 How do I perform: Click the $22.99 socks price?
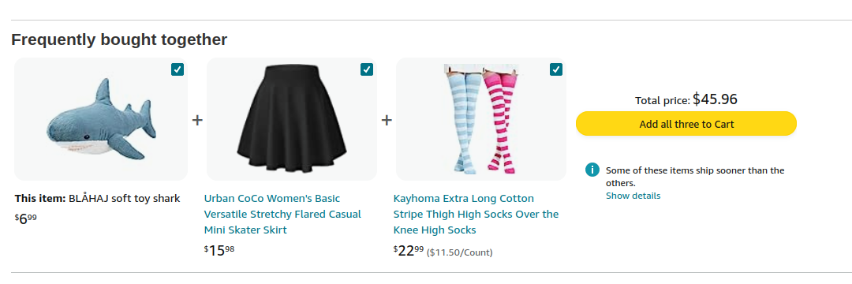click(409, 250)
